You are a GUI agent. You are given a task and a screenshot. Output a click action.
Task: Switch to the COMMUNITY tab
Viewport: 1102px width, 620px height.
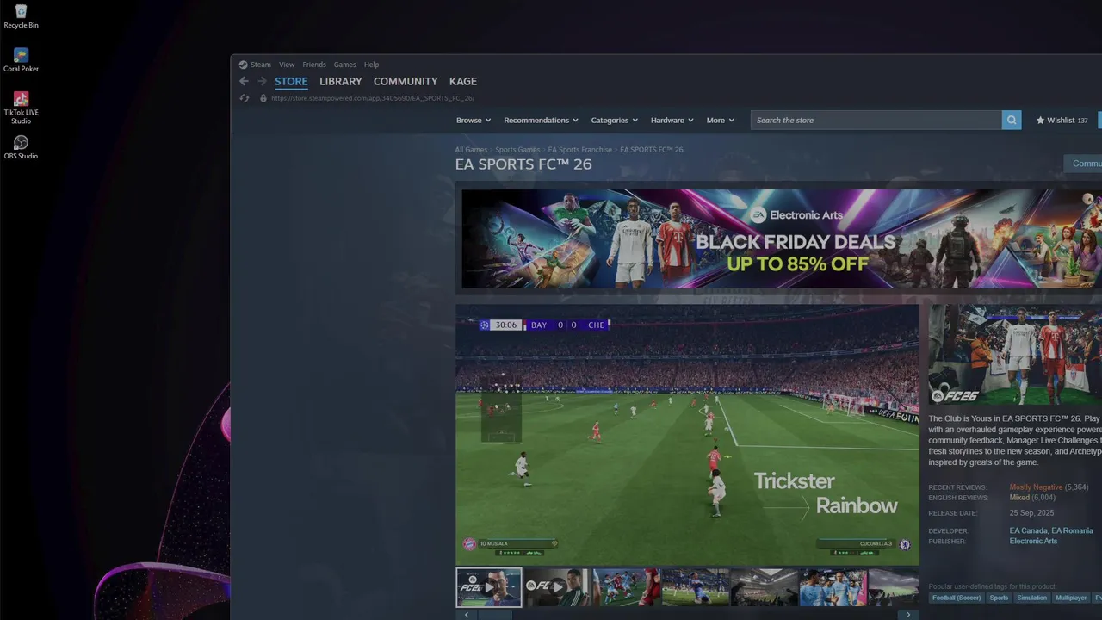406,81
